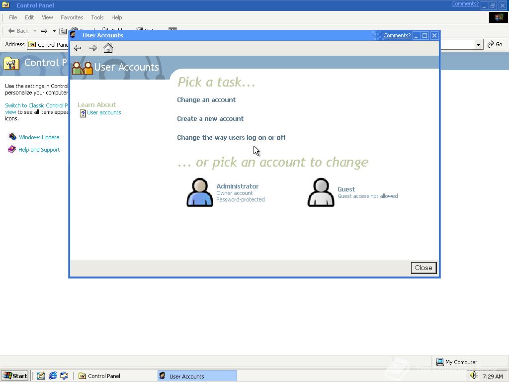Click Up folder icon in Control Panel toolbar
509x382 pixels.
coord(63,31)
